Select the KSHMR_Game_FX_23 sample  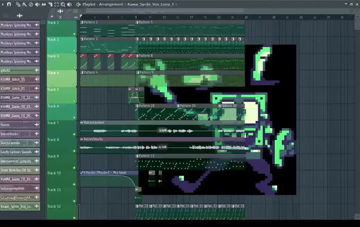coord(20,107)
